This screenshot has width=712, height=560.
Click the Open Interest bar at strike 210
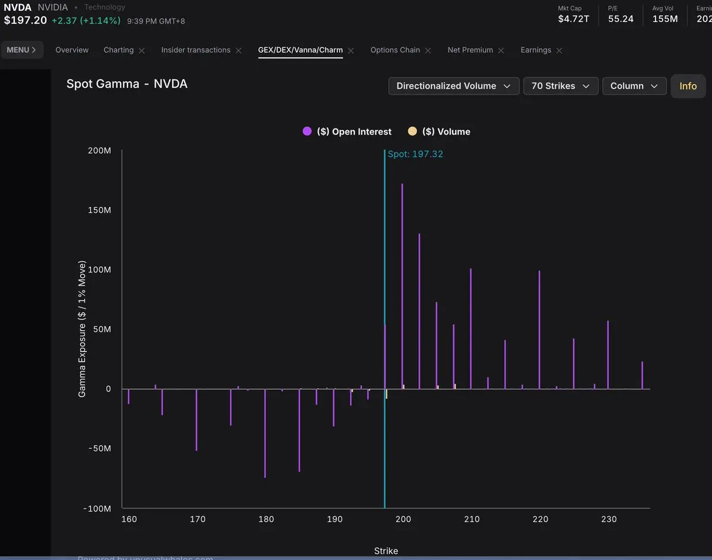click(x=471, y=329)
